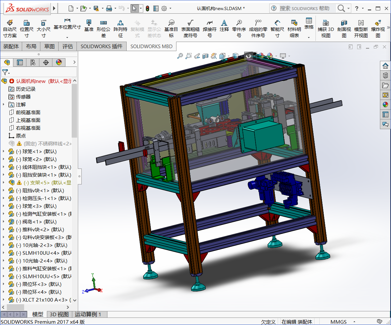Switch to the SOLIDWORKS 插件 tab
391x325 pixels.
pos(102,47)
